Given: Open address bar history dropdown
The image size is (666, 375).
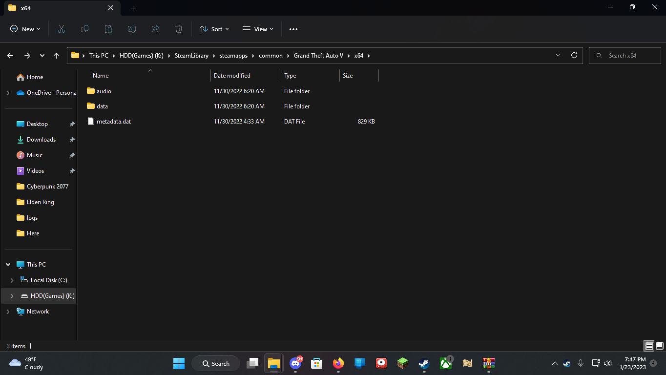Looking at the screenshot, I should click(558, 55).
